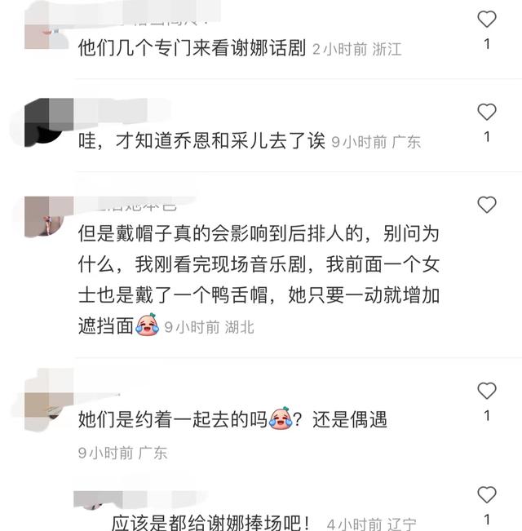Like the comment about 谢娜话剧 from 浙江
This screenshot has width=522, height=531.
(486, 20)
